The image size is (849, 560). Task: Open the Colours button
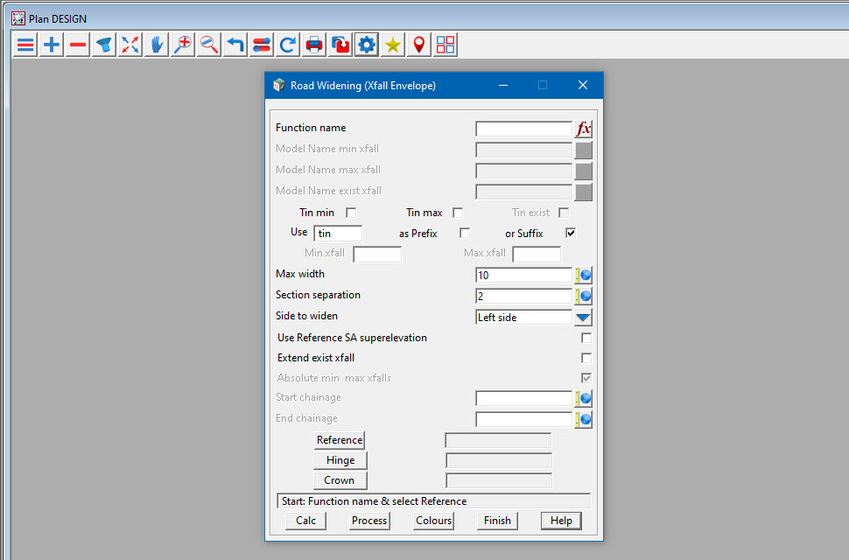433,521
